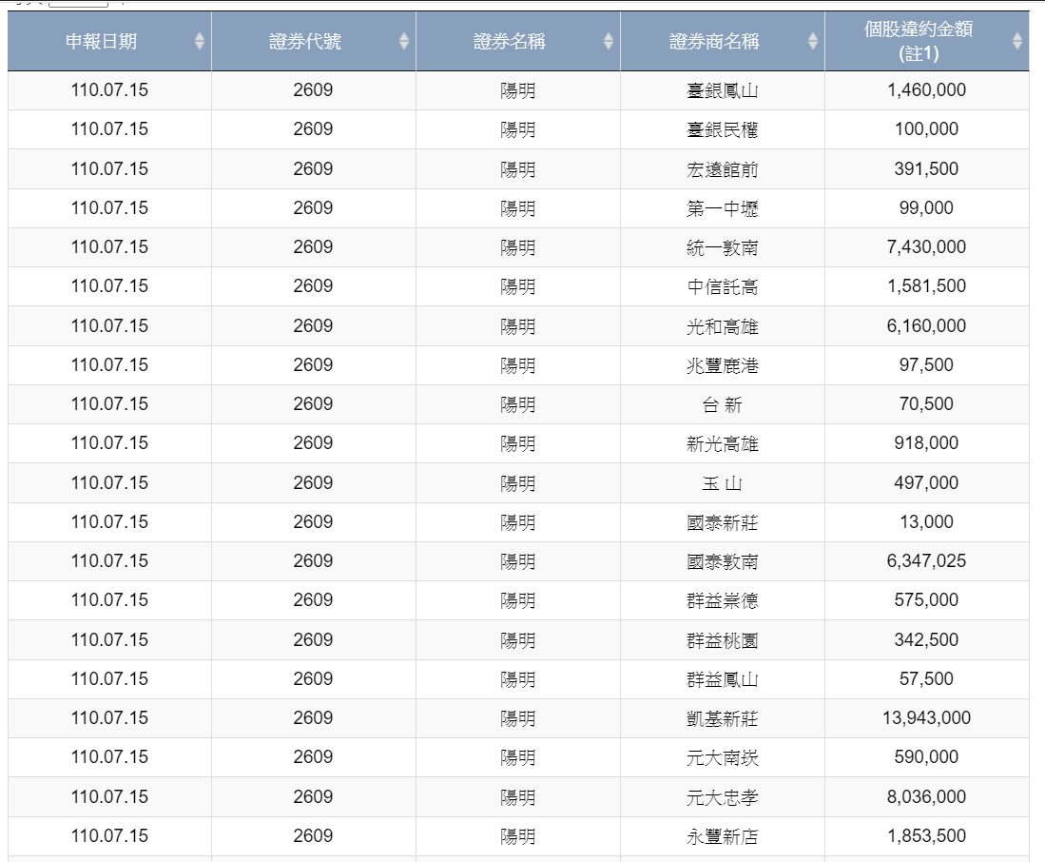
Task: Sort by 證券代號 using its sort arrows
Action: click(x=404, y=41)
